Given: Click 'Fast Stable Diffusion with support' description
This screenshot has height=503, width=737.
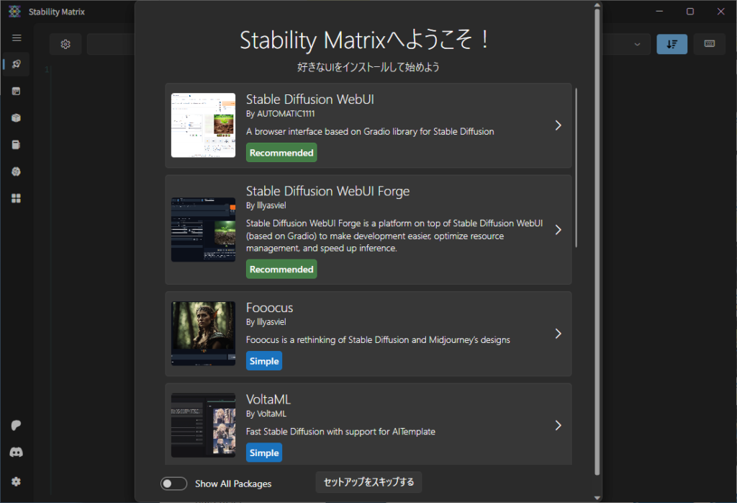Looking at the screenshot, I should 340,432.
